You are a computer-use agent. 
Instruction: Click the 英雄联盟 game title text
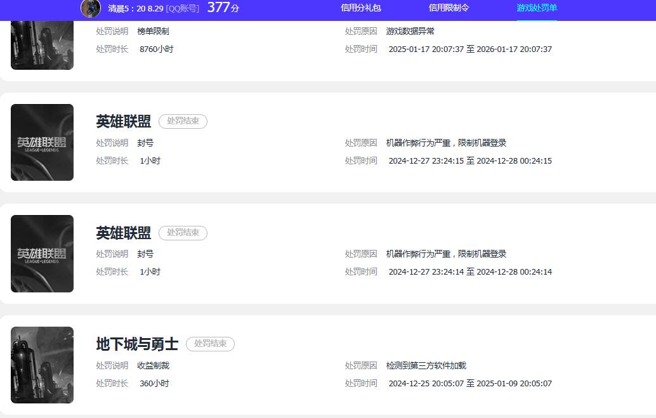(122, 121)
